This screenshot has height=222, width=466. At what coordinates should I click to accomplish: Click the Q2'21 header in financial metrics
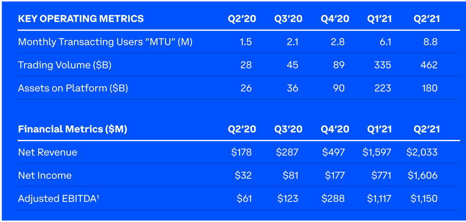pyautogui.click(x=427, y=129)
